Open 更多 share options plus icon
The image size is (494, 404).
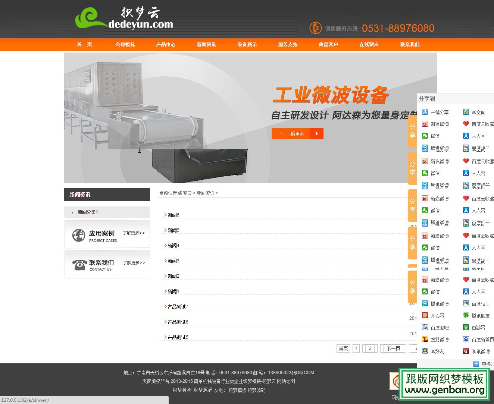tap(476, 364)
